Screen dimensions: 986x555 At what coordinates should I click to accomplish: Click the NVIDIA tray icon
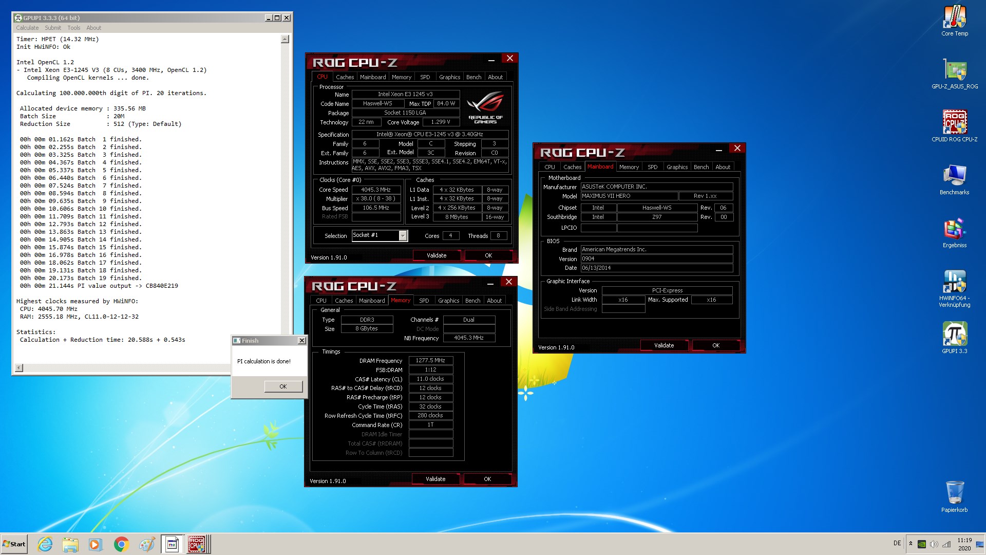tap(922, 544)
